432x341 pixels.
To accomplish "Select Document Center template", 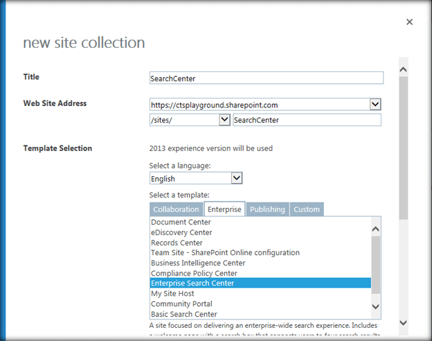I will click(x=181, y=222).
